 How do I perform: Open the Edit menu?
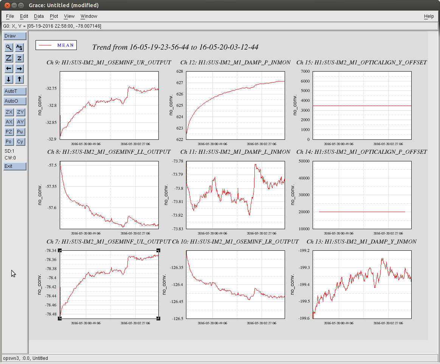click(x=24, y=16)
